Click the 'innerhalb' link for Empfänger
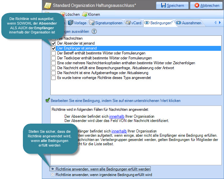The width and height of the screenshot is (224, 179). 119,131
